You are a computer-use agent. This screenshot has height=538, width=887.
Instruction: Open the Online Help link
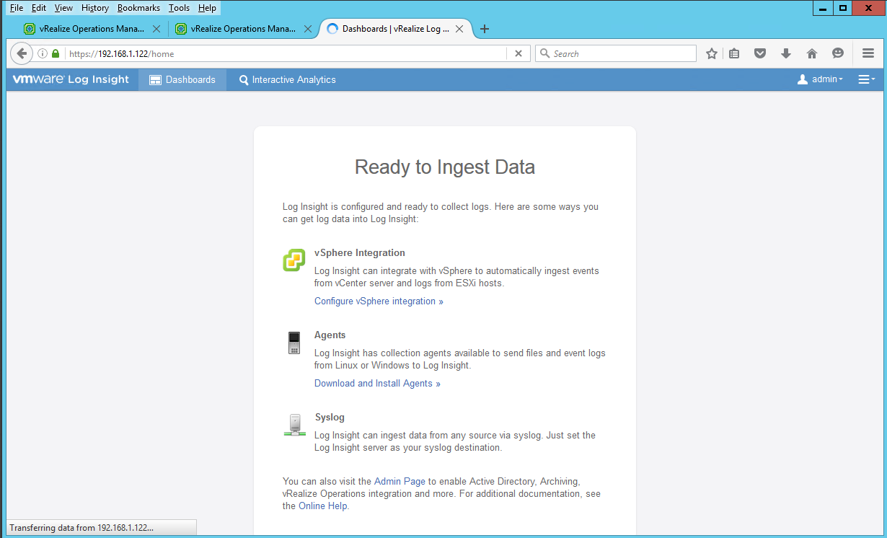click(323, 506)
